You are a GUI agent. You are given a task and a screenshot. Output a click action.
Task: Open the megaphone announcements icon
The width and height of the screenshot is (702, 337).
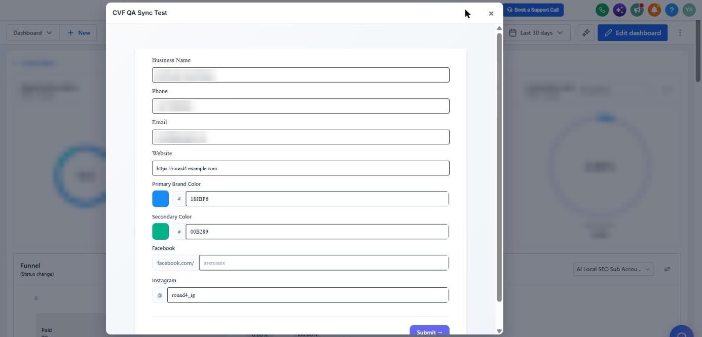tap(637, 10)
